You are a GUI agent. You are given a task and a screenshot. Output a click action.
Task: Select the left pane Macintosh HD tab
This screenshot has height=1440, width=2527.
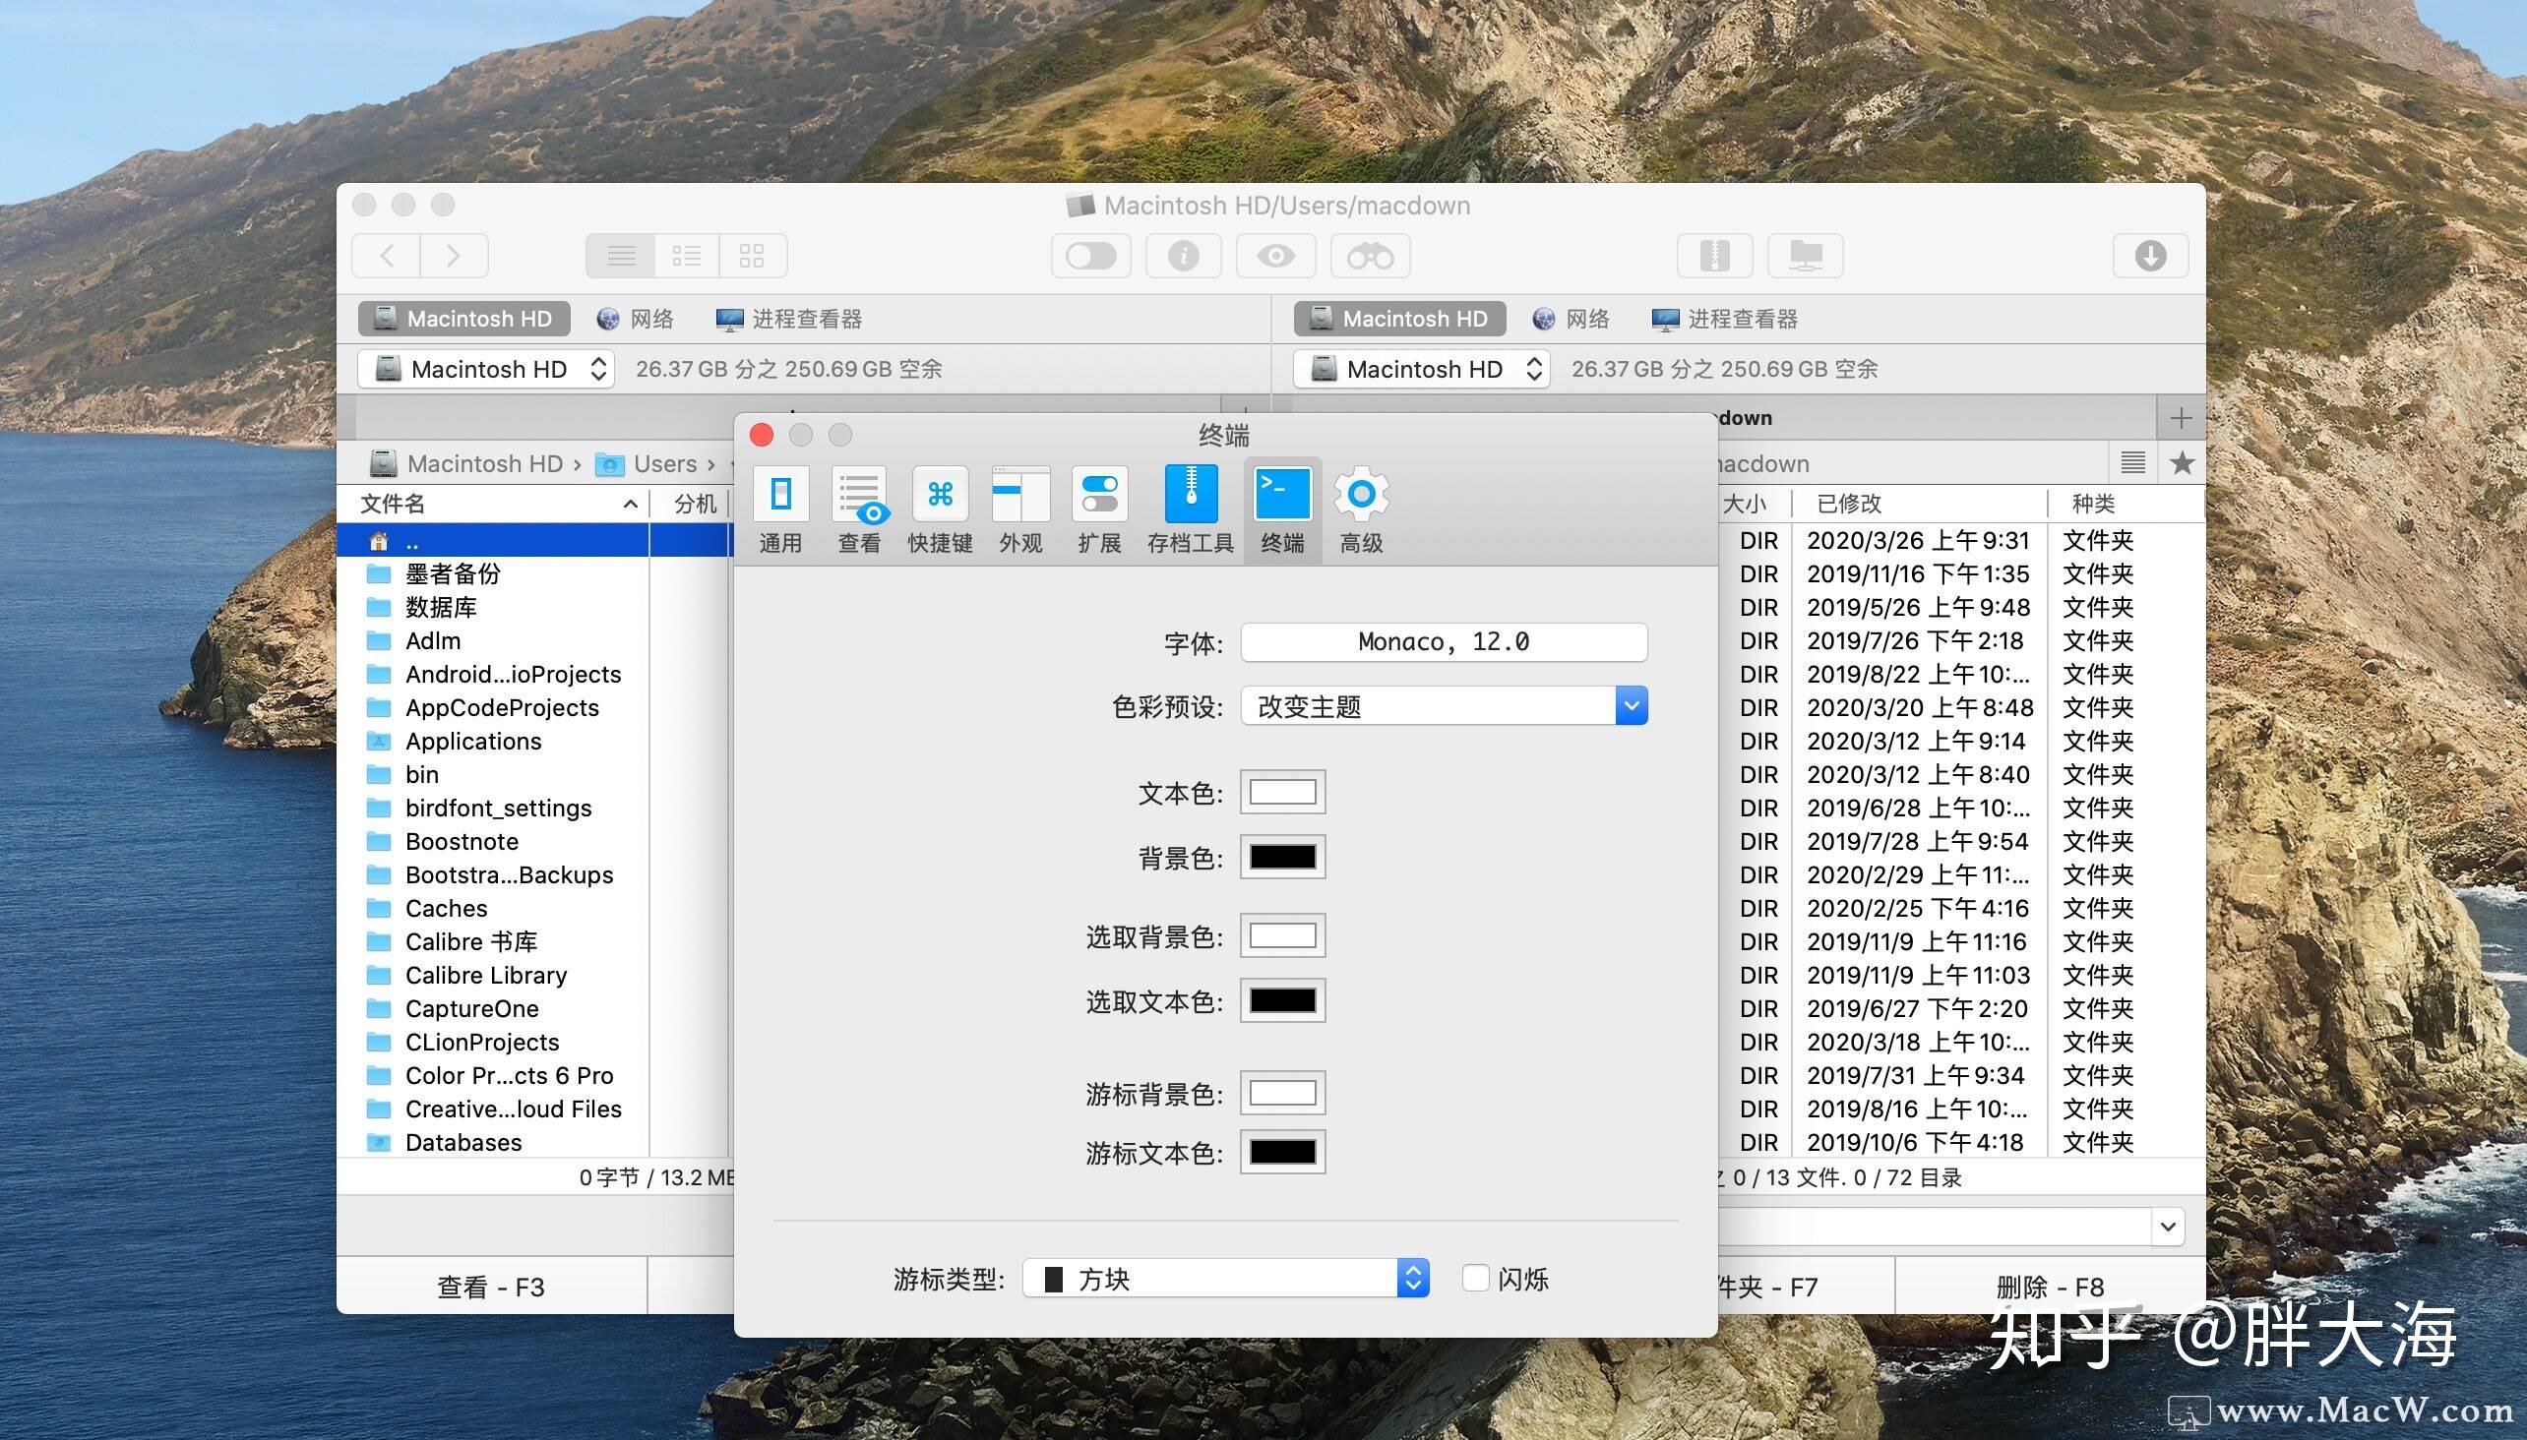pyautogui.click(x=464, y=319)
